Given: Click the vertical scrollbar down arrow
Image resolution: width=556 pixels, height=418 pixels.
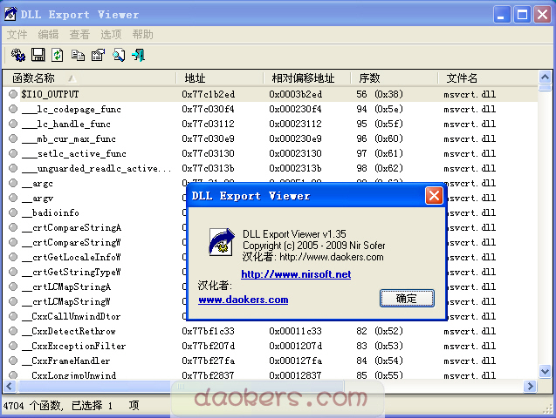Looking at the screenshot, I should pyautogui.click(x=545, y=371).
